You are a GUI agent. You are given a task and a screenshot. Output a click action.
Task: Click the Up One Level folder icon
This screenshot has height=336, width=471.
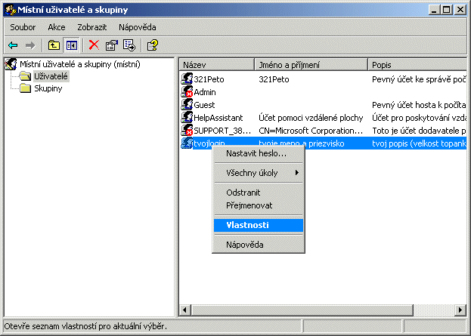point(54,45)
